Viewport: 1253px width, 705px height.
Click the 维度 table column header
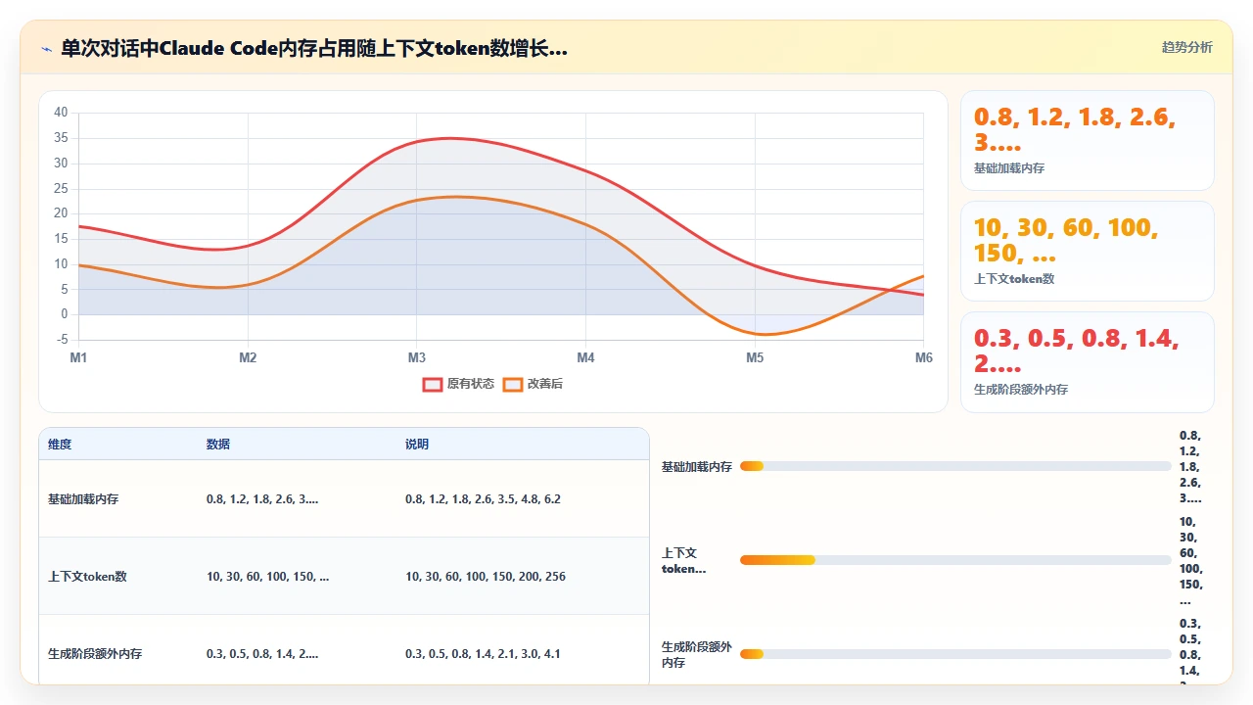pyautogui.click(x=60, y=445)
